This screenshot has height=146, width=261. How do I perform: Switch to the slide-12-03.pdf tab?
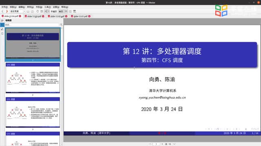34,16
